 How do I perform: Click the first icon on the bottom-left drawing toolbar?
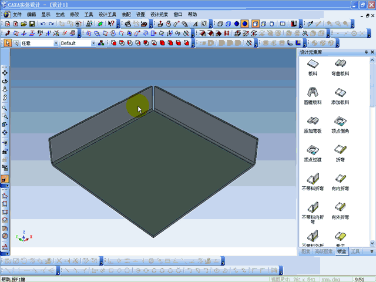[x=8, y=261]
